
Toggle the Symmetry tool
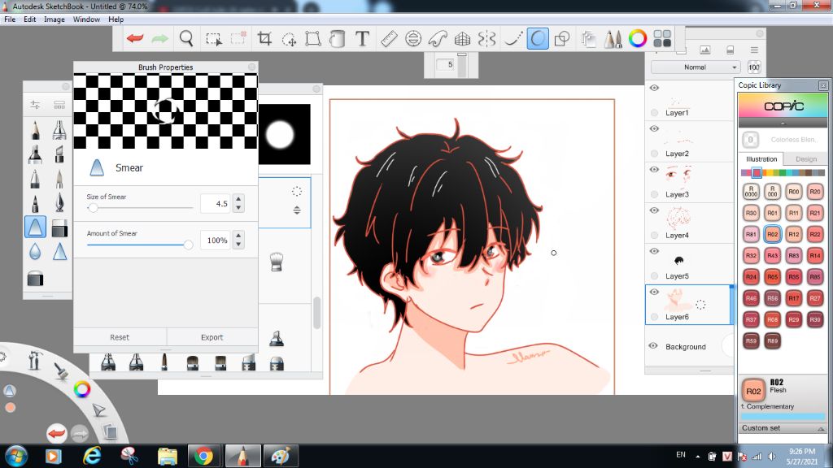[486, 38]
